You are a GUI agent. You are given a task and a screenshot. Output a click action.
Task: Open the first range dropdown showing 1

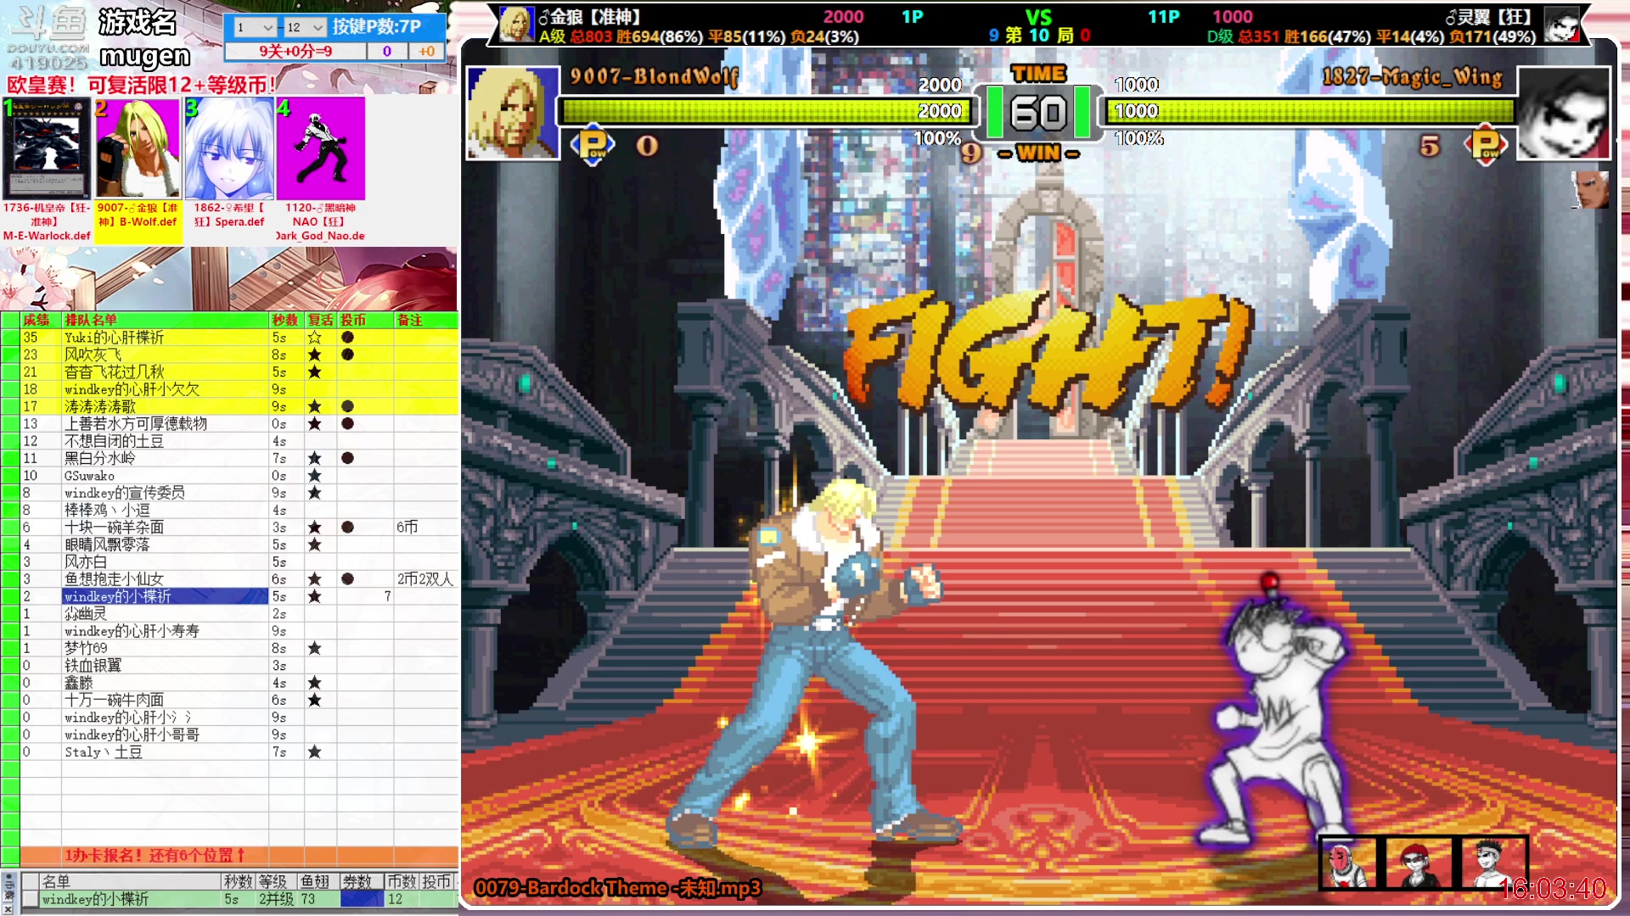click(x=255, y=27)
